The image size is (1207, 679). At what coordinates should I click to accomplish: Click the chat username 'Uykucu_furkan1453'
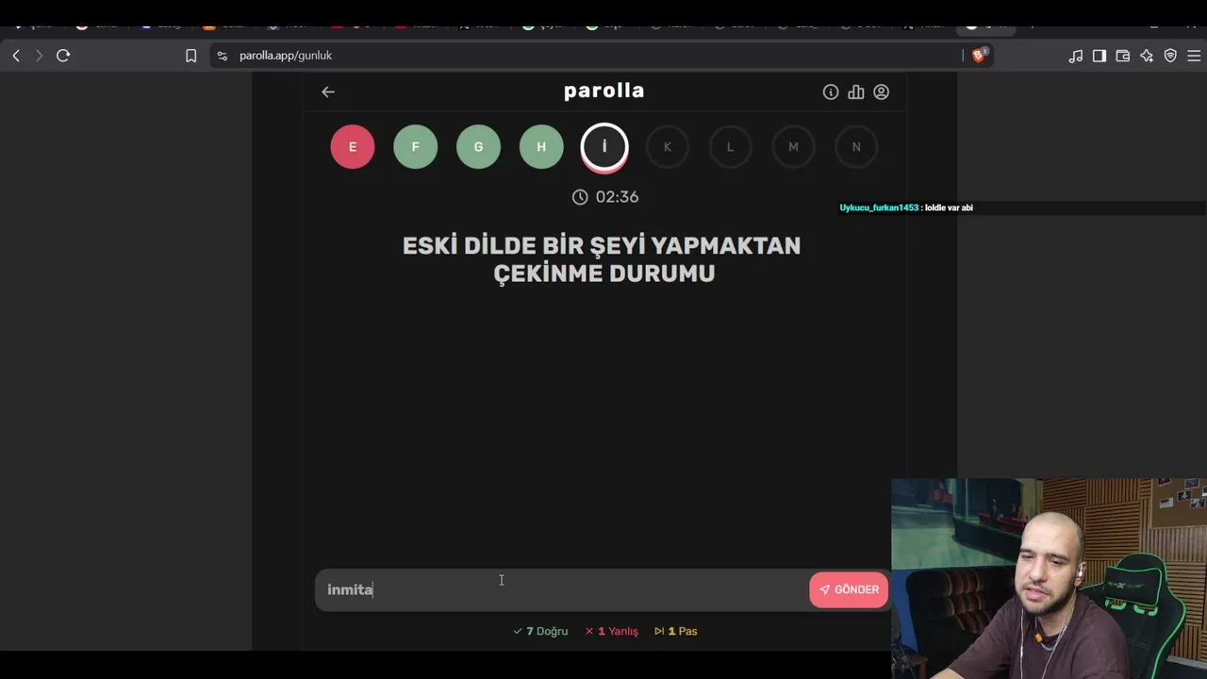tap(879, 207)
